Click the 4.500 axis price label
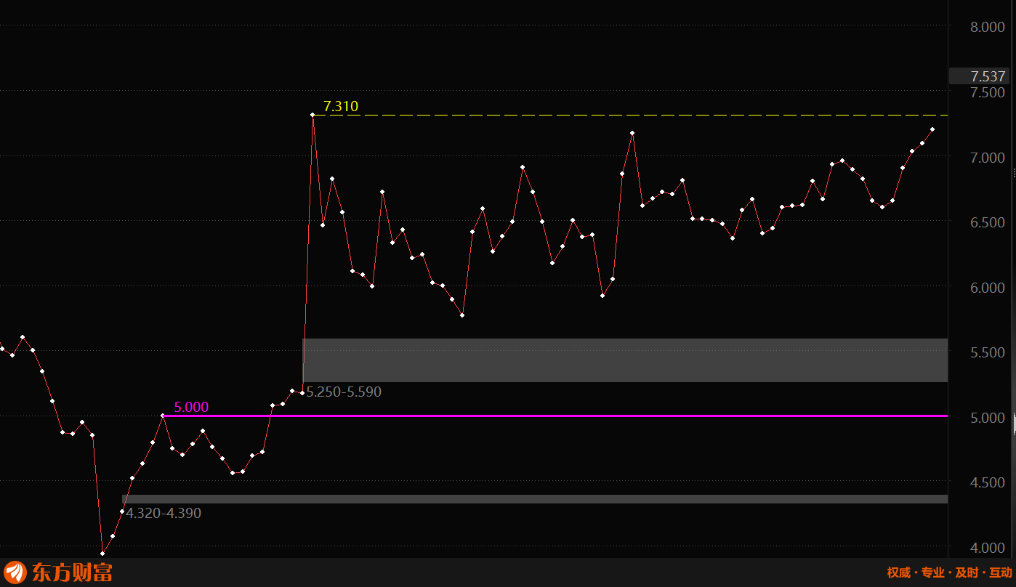This screenshot has height=587, width=1016. pos(988,482)
